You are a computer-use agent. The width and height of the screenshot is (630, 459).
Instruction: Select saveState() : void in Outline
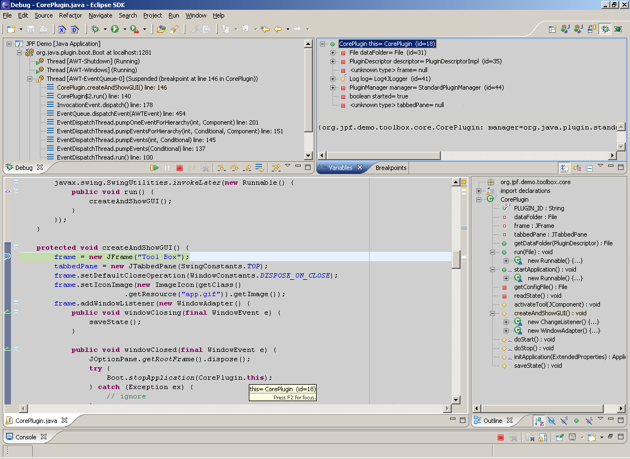pyautogui.click(x=538, y=366)
